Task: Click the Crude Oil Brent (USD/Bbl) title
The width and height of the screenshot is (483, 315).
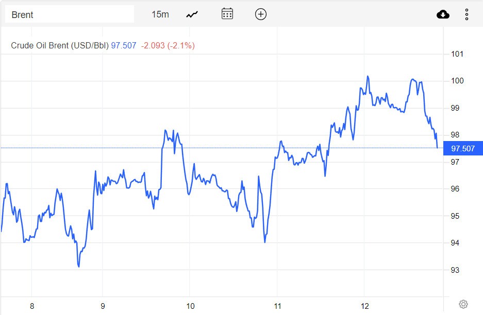Action: click(x=60, y=45)
